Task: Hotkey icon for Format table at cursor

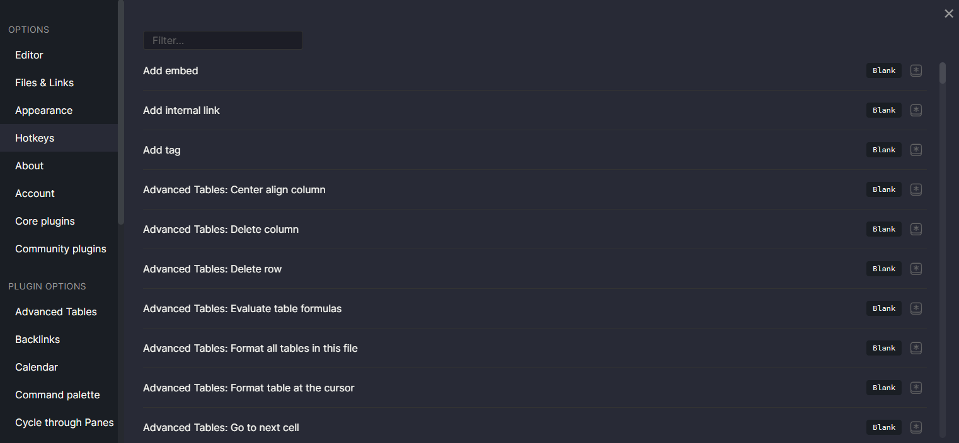Action: [916, 388]
